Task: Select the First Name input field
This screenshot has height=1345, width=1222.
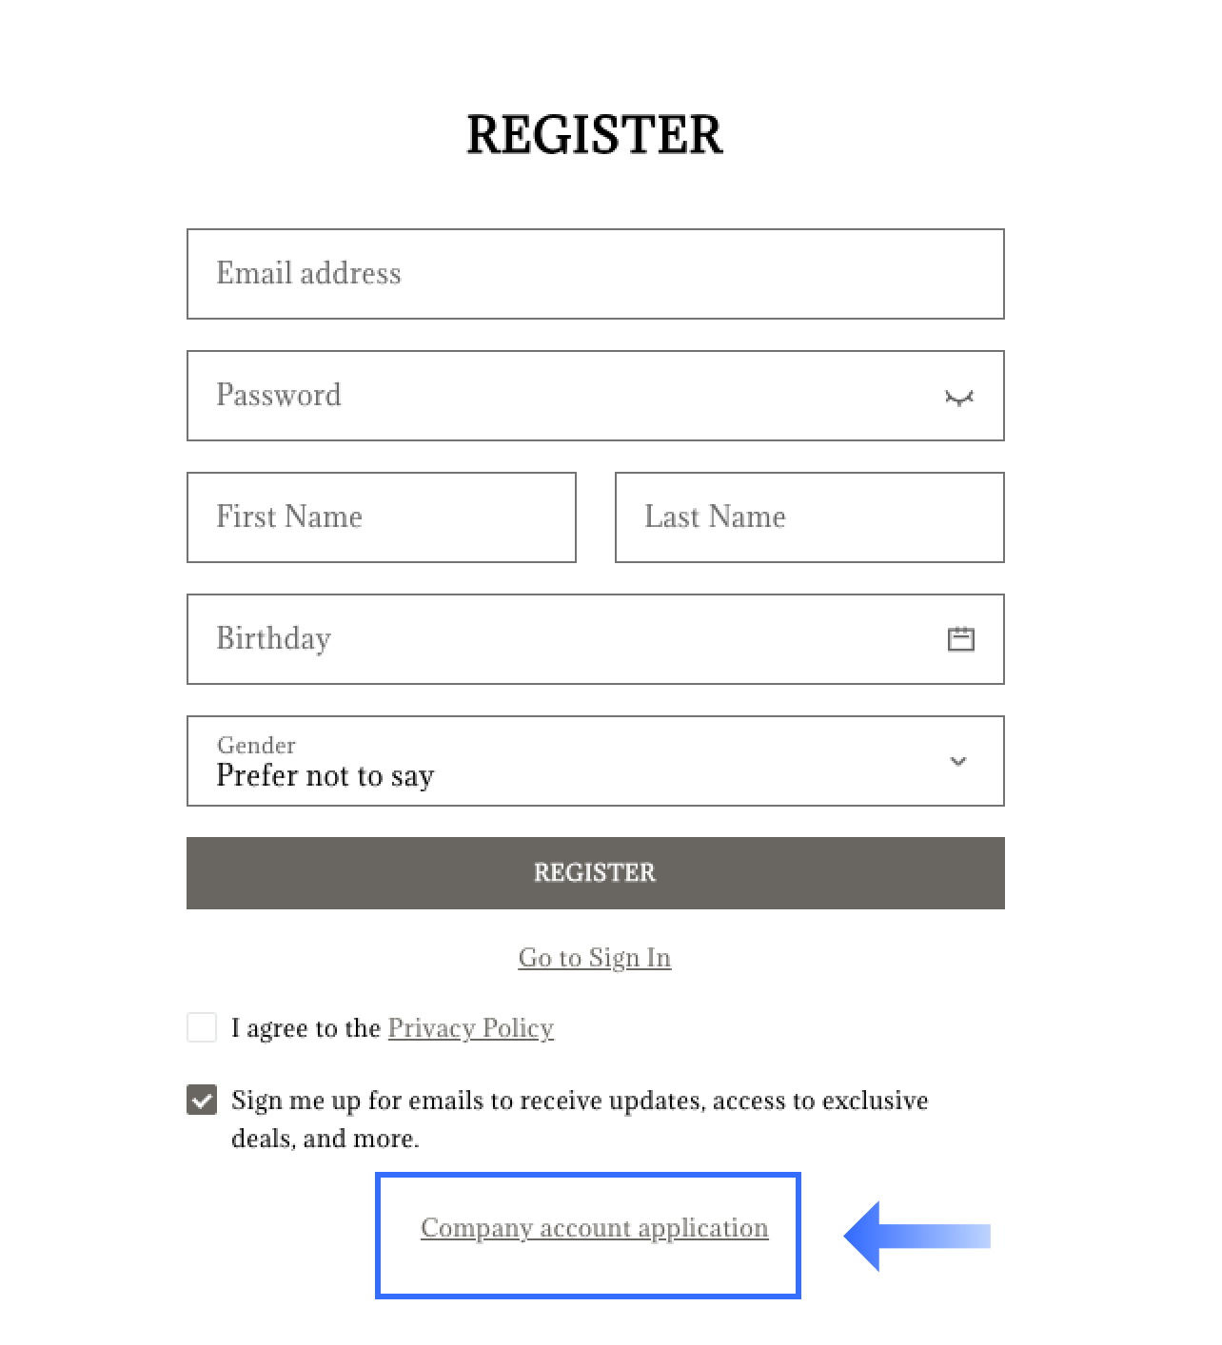Action: pos(381,517)
